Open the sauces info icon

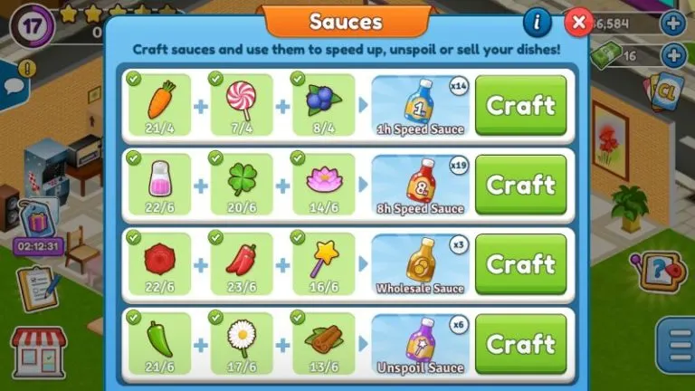point(538,22)
